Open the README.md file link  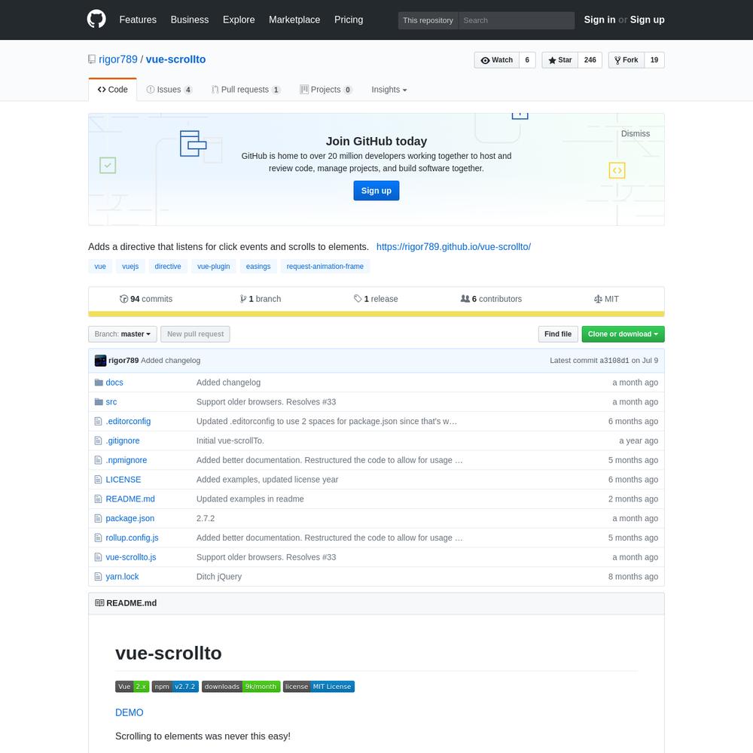click(130, 499)
